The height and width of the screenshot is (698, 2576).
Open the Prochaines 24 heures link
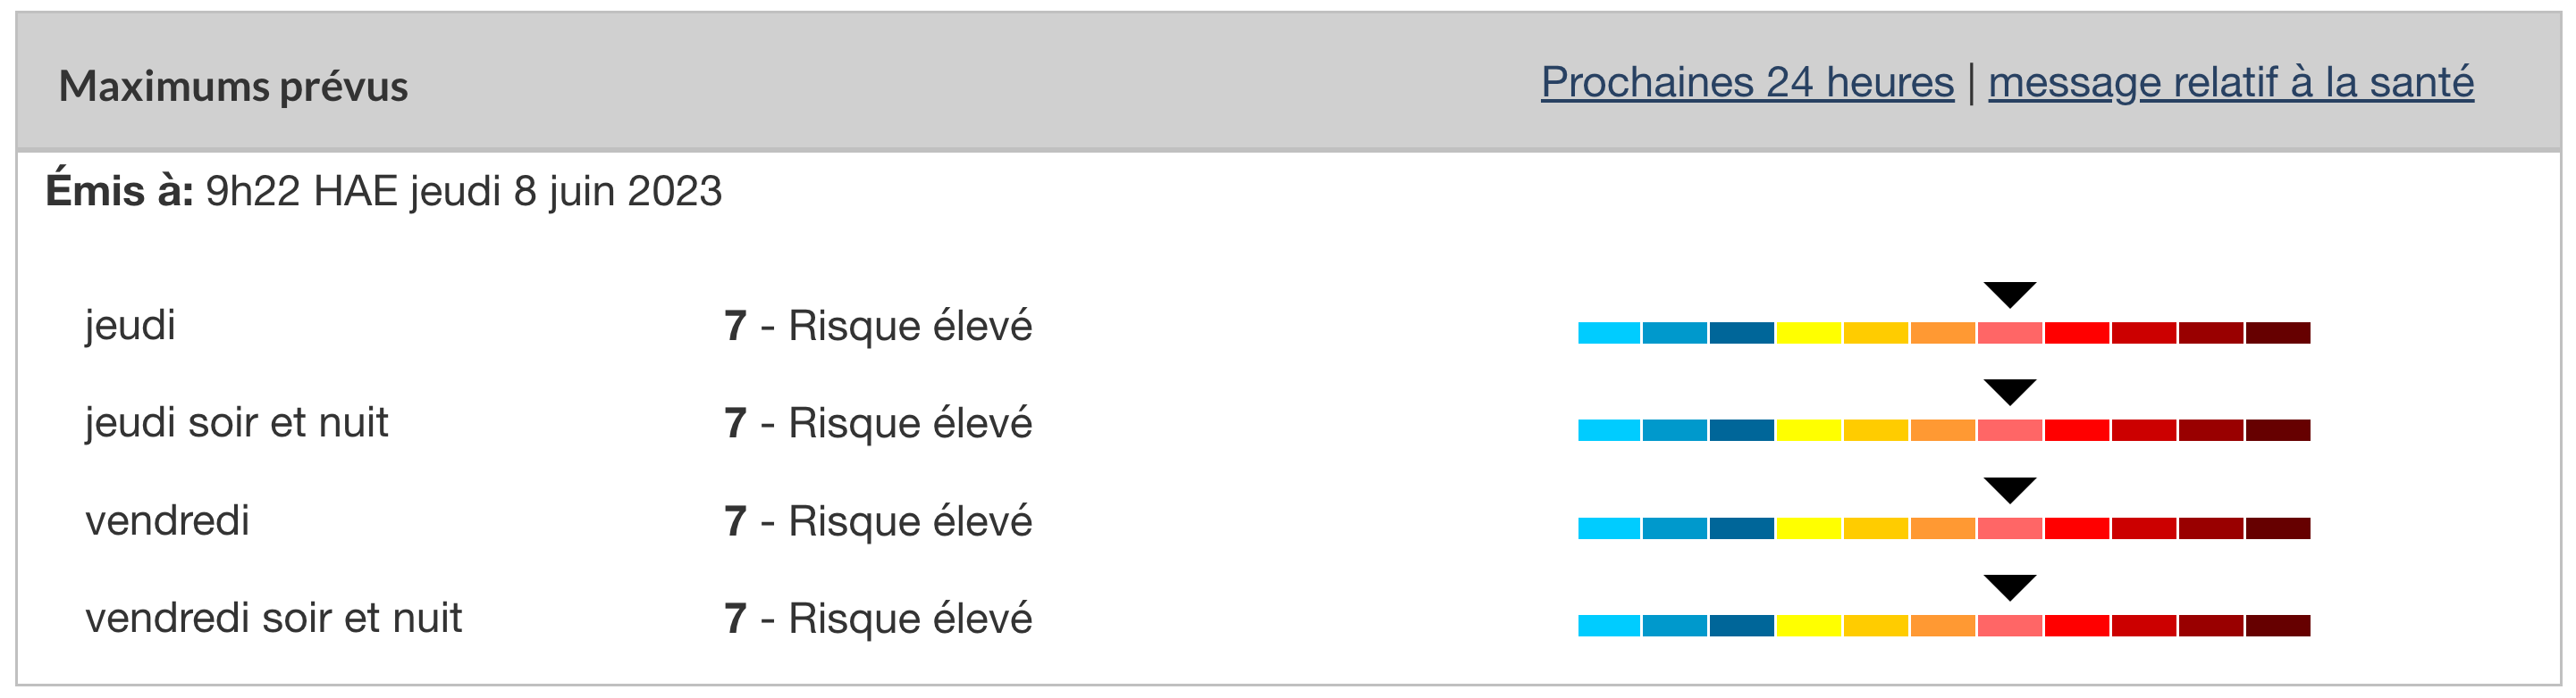[x=1747, y=83]
